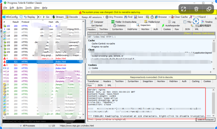
Task: Open the Get Started tab
Action: [97, 25]
